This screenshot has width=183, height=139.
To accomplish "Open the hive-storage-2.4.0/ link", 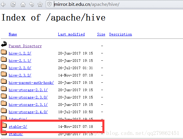I will pyautogui.click(x=28, y=112).
